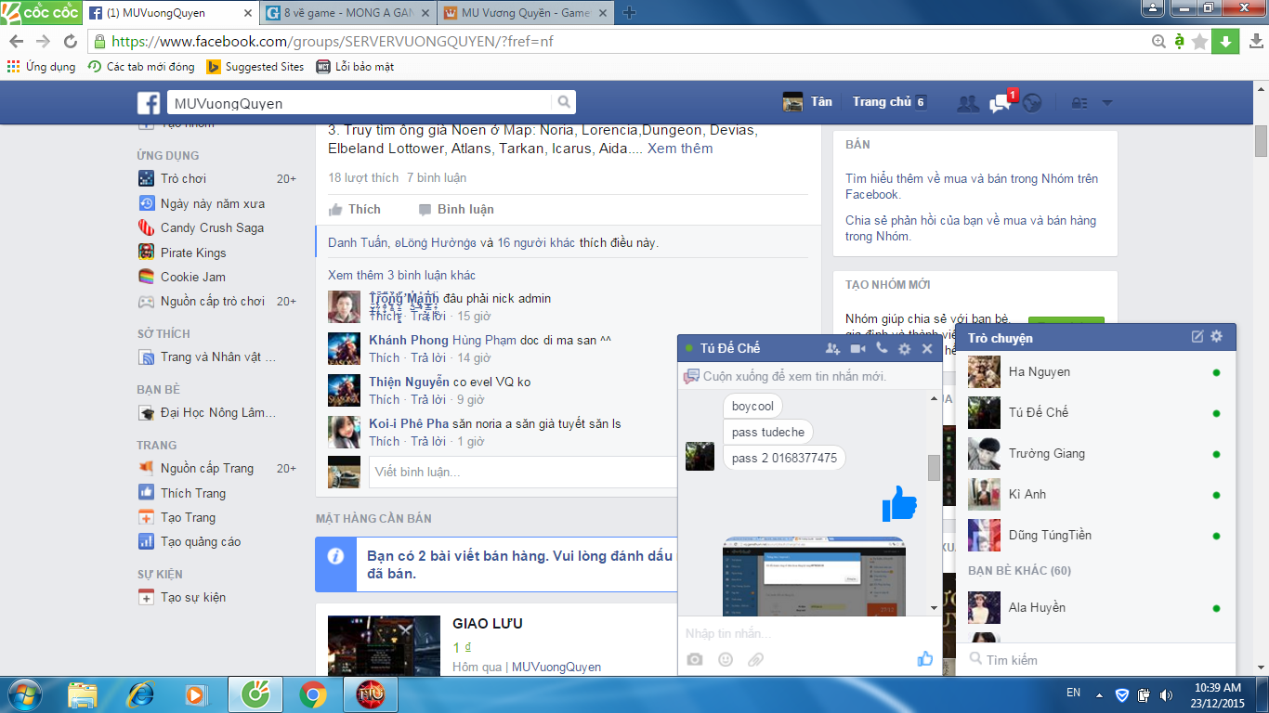Click the zoom magnifier icon in address bar
Screen dimensions: 1269x713
[x=1158, y=41]
